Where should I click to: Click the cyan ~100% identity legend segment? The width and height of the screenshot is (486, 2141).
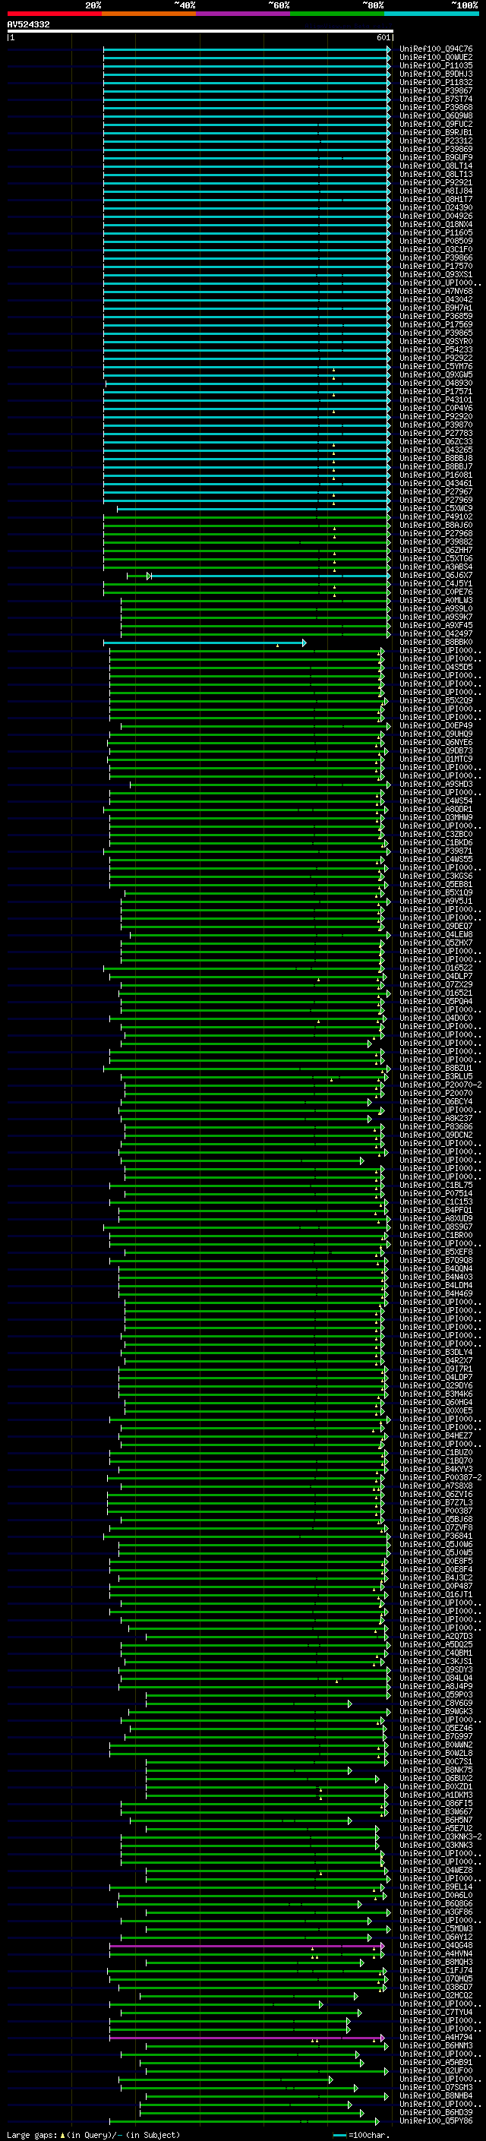pos(432,14)
